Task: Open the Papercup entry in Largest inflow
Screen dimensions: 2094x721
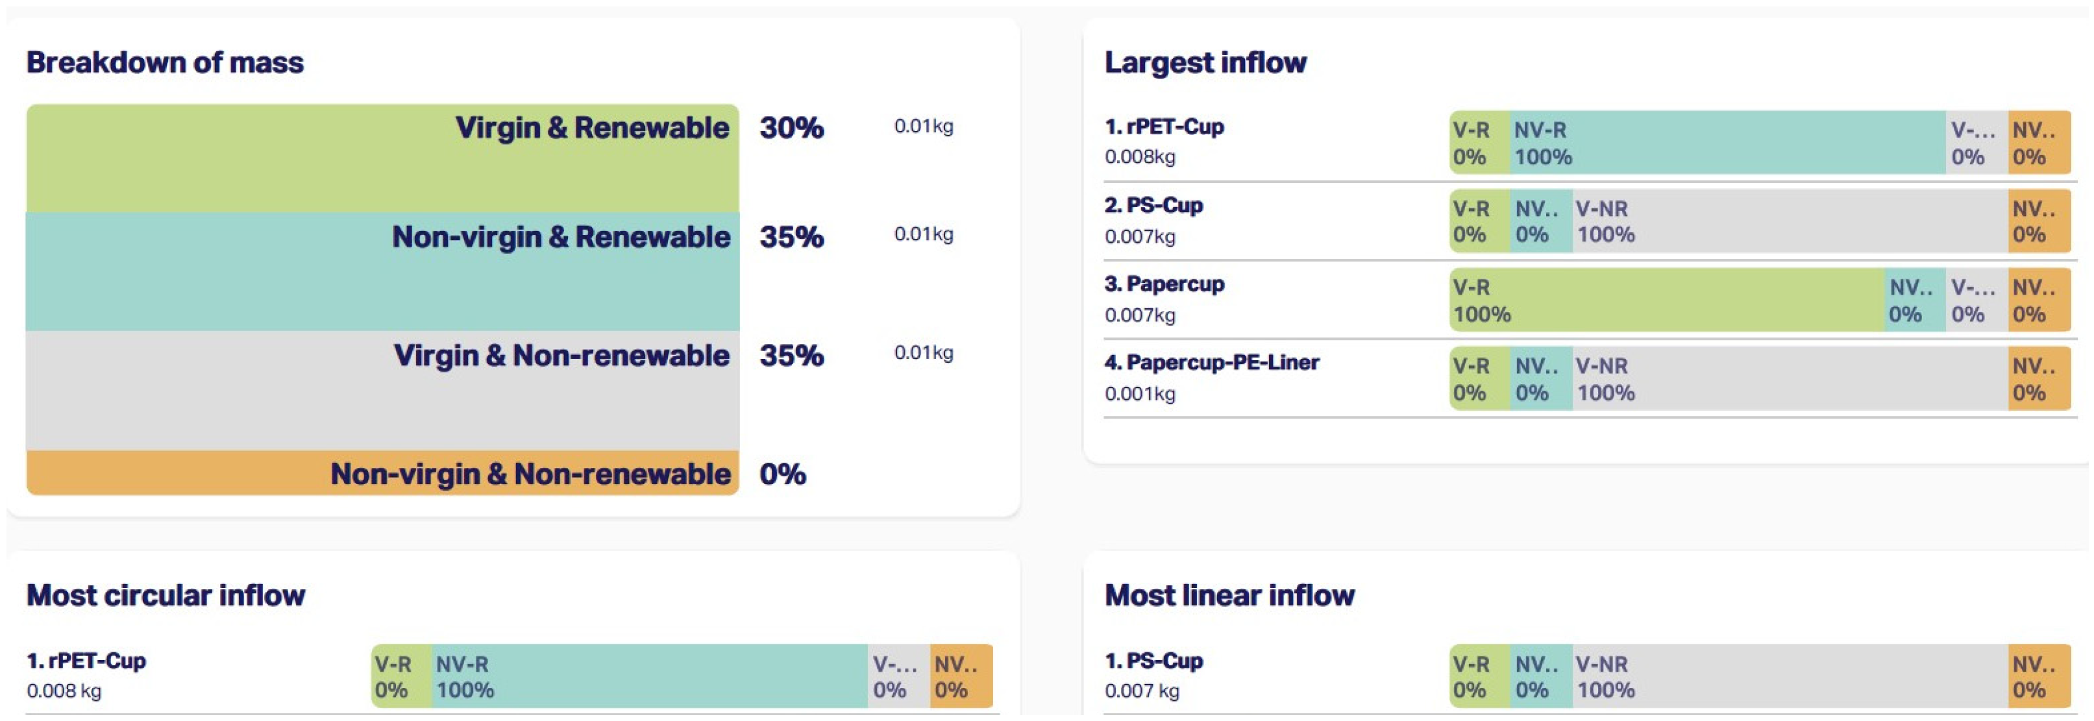Action: point(1164,284)
